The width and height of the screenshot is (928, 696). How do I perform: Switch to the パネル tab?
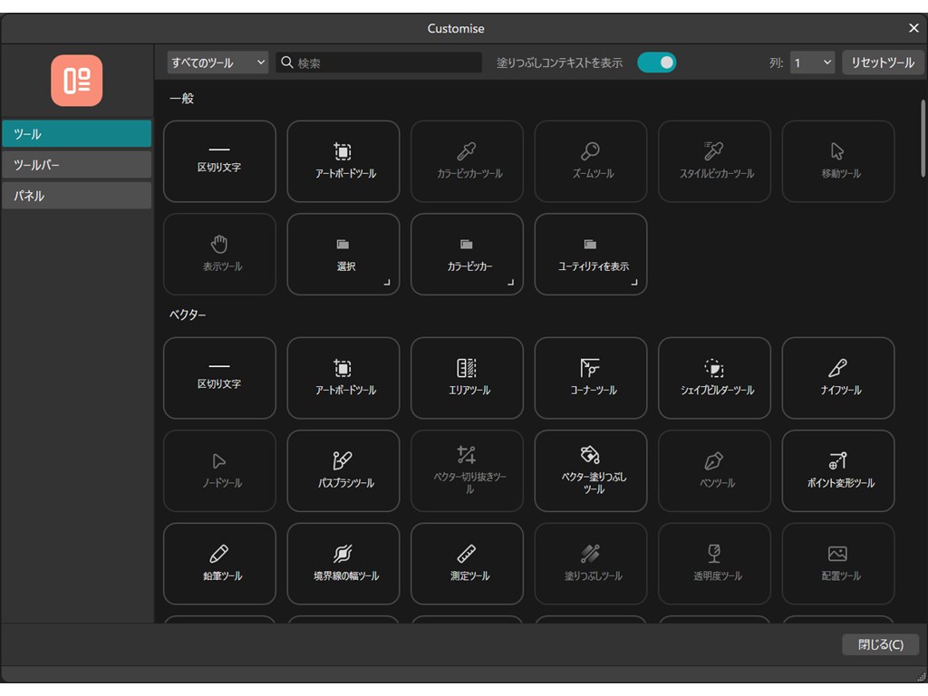tap(76, 196)
